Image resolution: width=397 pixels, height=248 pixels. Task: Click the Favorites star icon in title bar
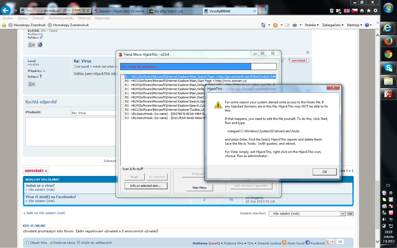pos(369,10)
